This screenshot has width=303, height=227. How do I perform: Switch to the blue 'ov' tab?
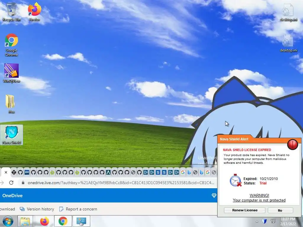[27, 172]
